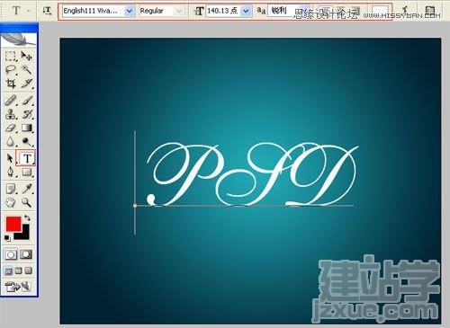
Task: Open the font size dropdown arrow
Action: [247, 11]
